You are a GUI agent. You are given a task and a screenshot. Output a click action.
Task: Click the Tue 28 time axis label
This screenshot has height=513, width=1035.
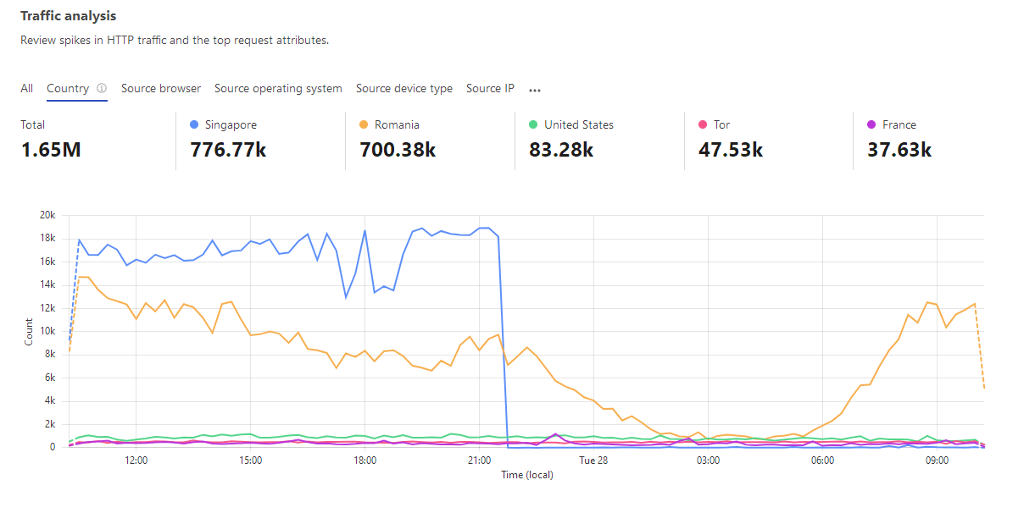coord(593,461)
